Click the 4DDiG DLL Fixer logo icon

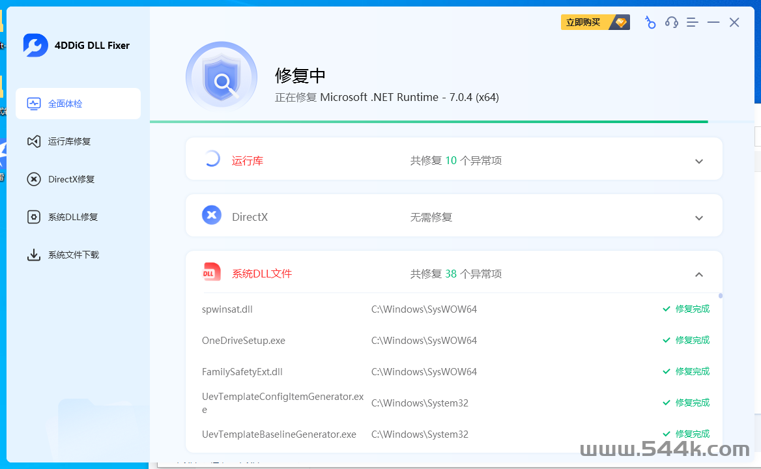[36, 45]
